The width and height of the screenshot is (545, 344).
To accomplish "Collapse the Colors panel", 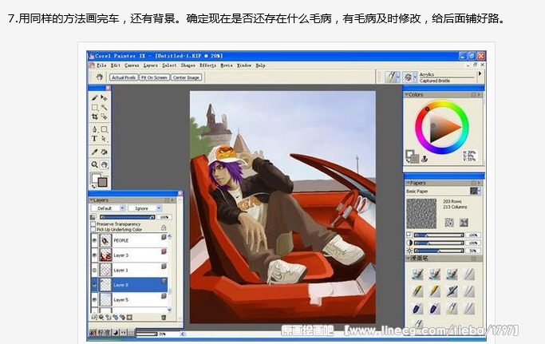I will coord(407,94).
